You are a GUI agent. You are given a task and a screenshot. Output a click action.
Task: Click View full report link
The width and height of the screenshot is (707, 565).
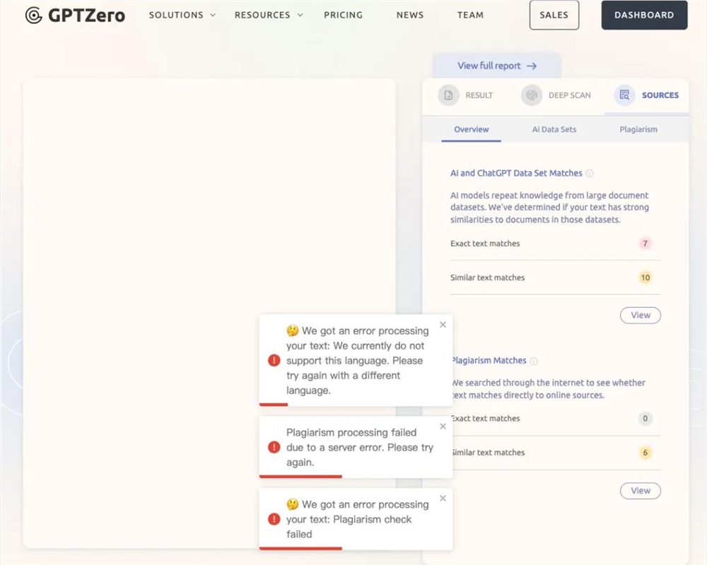tap(497, 66)
